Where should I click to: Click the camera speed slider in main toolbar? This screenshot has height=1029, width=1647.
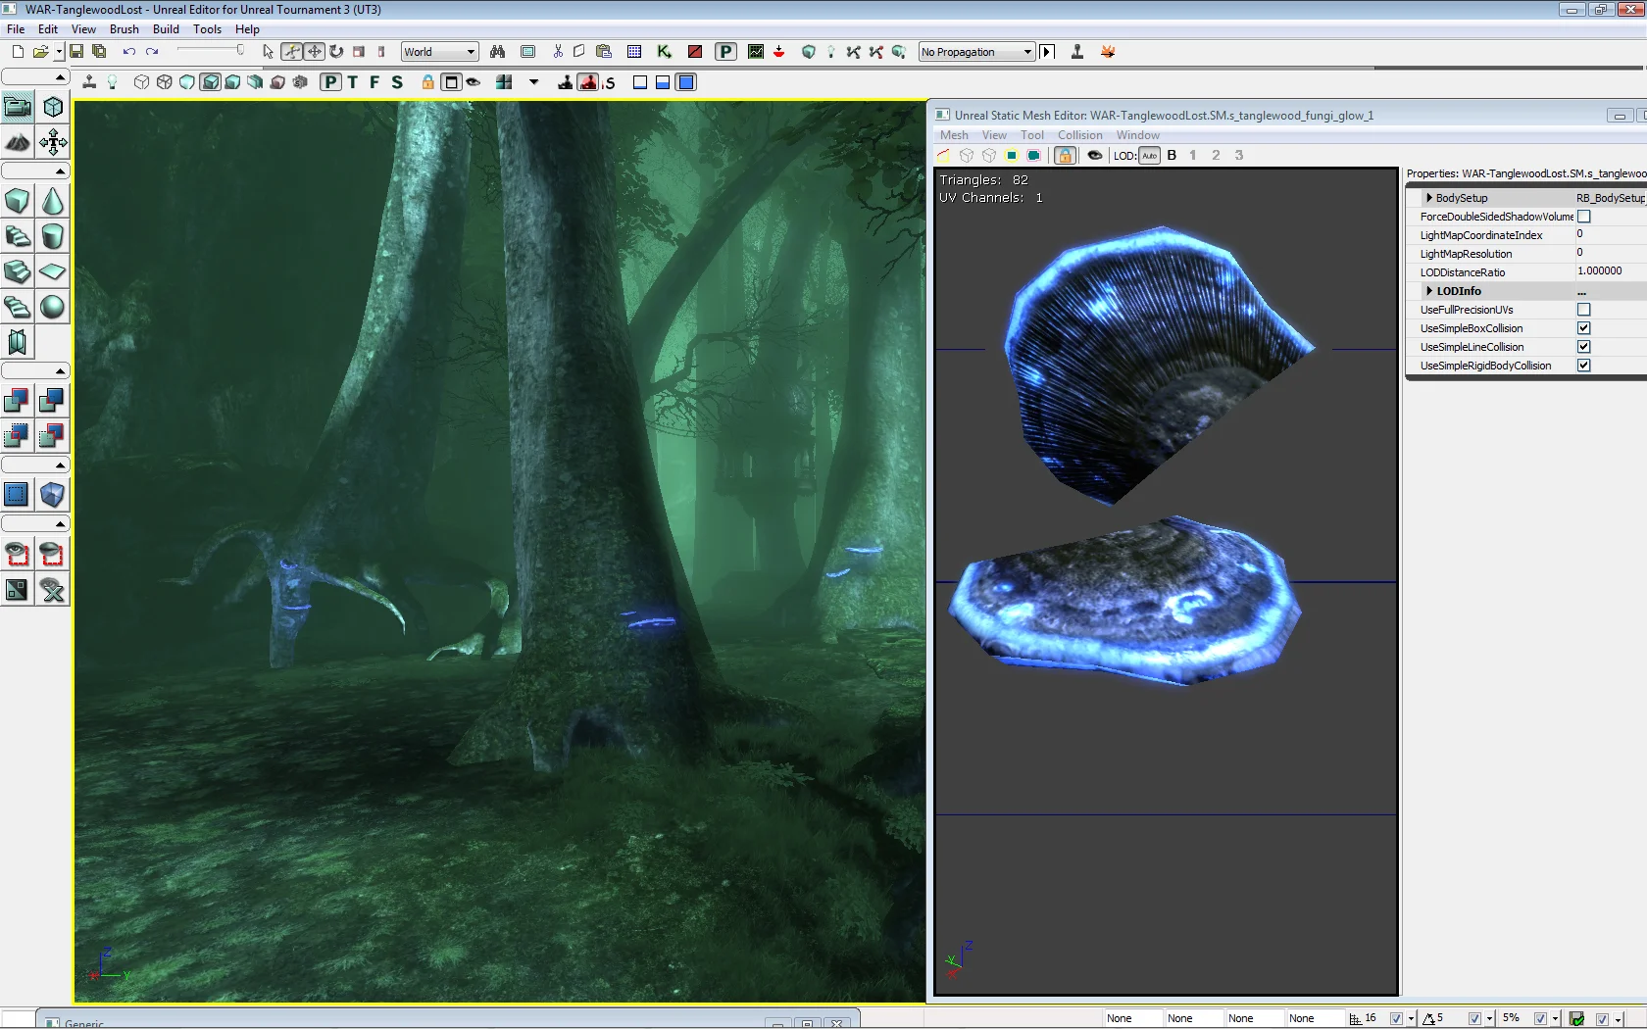click(210, 51)
